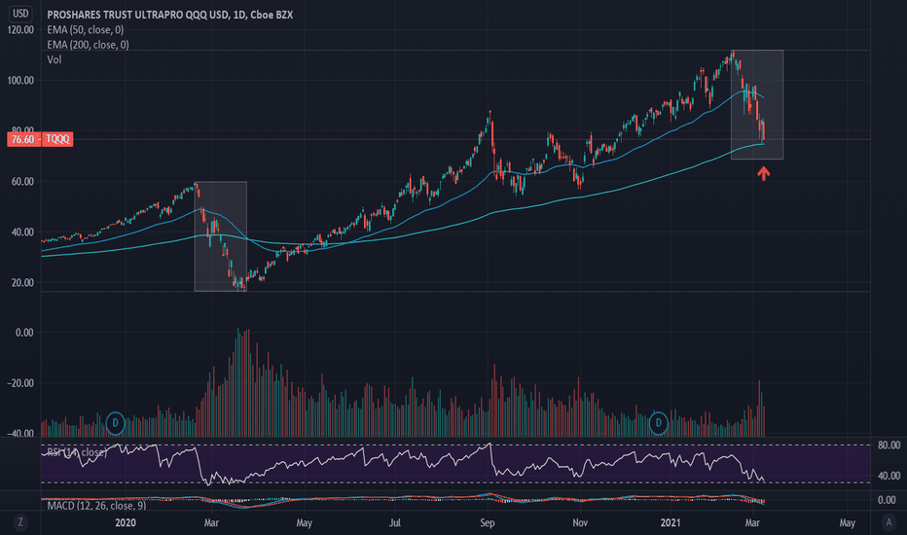Click the first dividend D marker near 2020
Image resolution: width=907 pixels, height=535 pixels.
pyautogui.click(x=115, y=423)
